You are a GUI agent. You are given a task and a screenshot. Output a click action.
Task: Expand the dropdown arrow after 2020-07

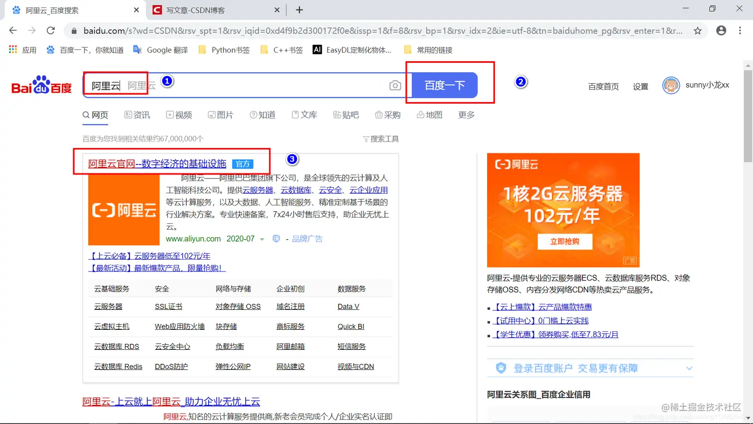pyautogui.click(x=262, y=239)
